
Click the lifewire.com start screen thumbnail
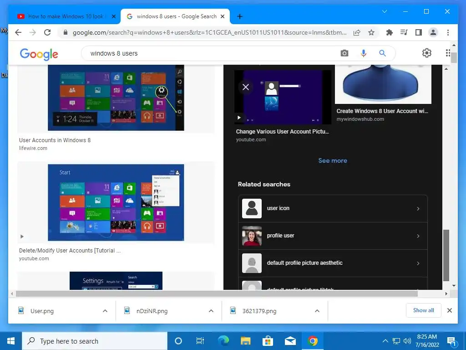pos(116,98)
